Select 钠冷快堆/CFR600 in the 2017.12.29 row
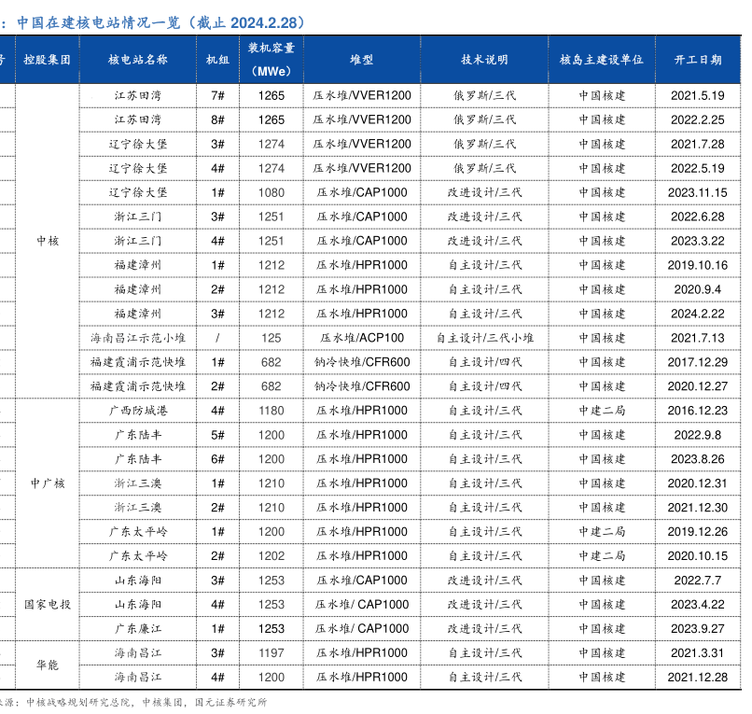Screen dimensions: 752x714 (362, 362)
